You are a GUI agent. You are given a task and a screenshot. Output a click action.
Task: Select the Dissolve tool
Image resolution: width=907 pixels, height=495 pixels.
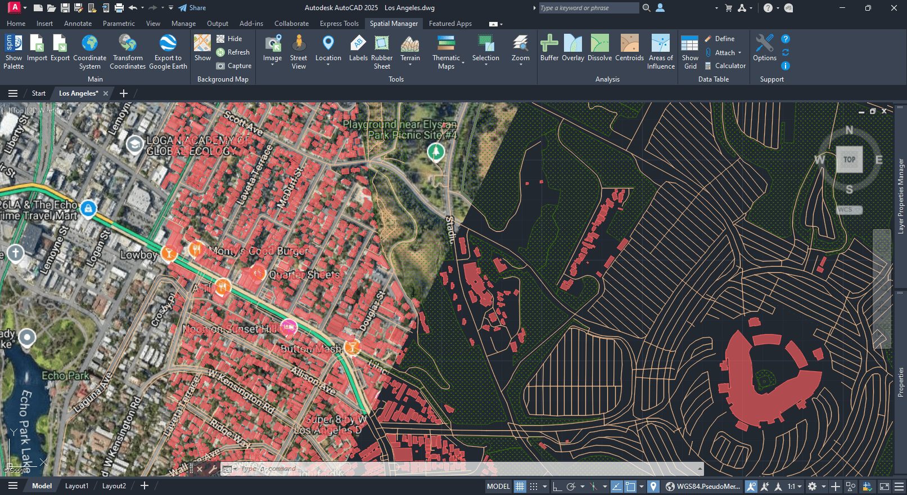599,48
